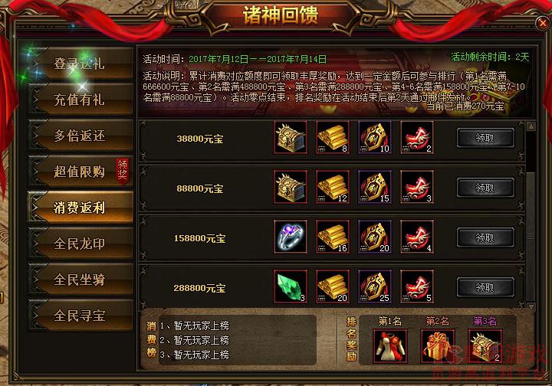Close the 诸神回馈 window

click(543, 23)
